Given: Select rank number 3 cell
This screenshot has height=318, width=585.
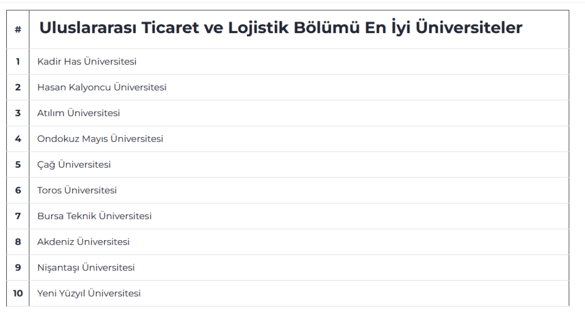Looking at the screenshot, I should pos(18,113).
